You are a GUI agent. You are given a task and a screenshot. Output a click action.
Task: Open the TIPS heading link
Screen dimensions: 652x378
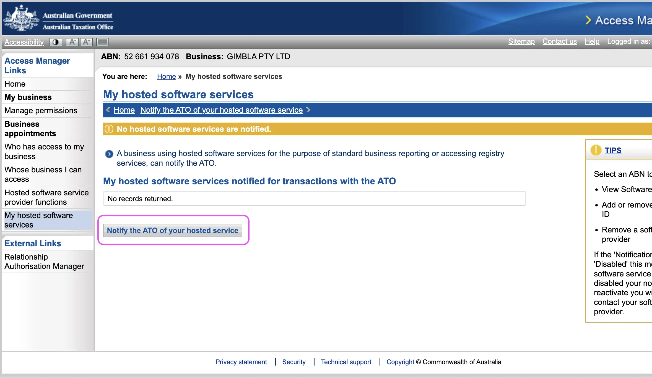(x=613, y=150)
